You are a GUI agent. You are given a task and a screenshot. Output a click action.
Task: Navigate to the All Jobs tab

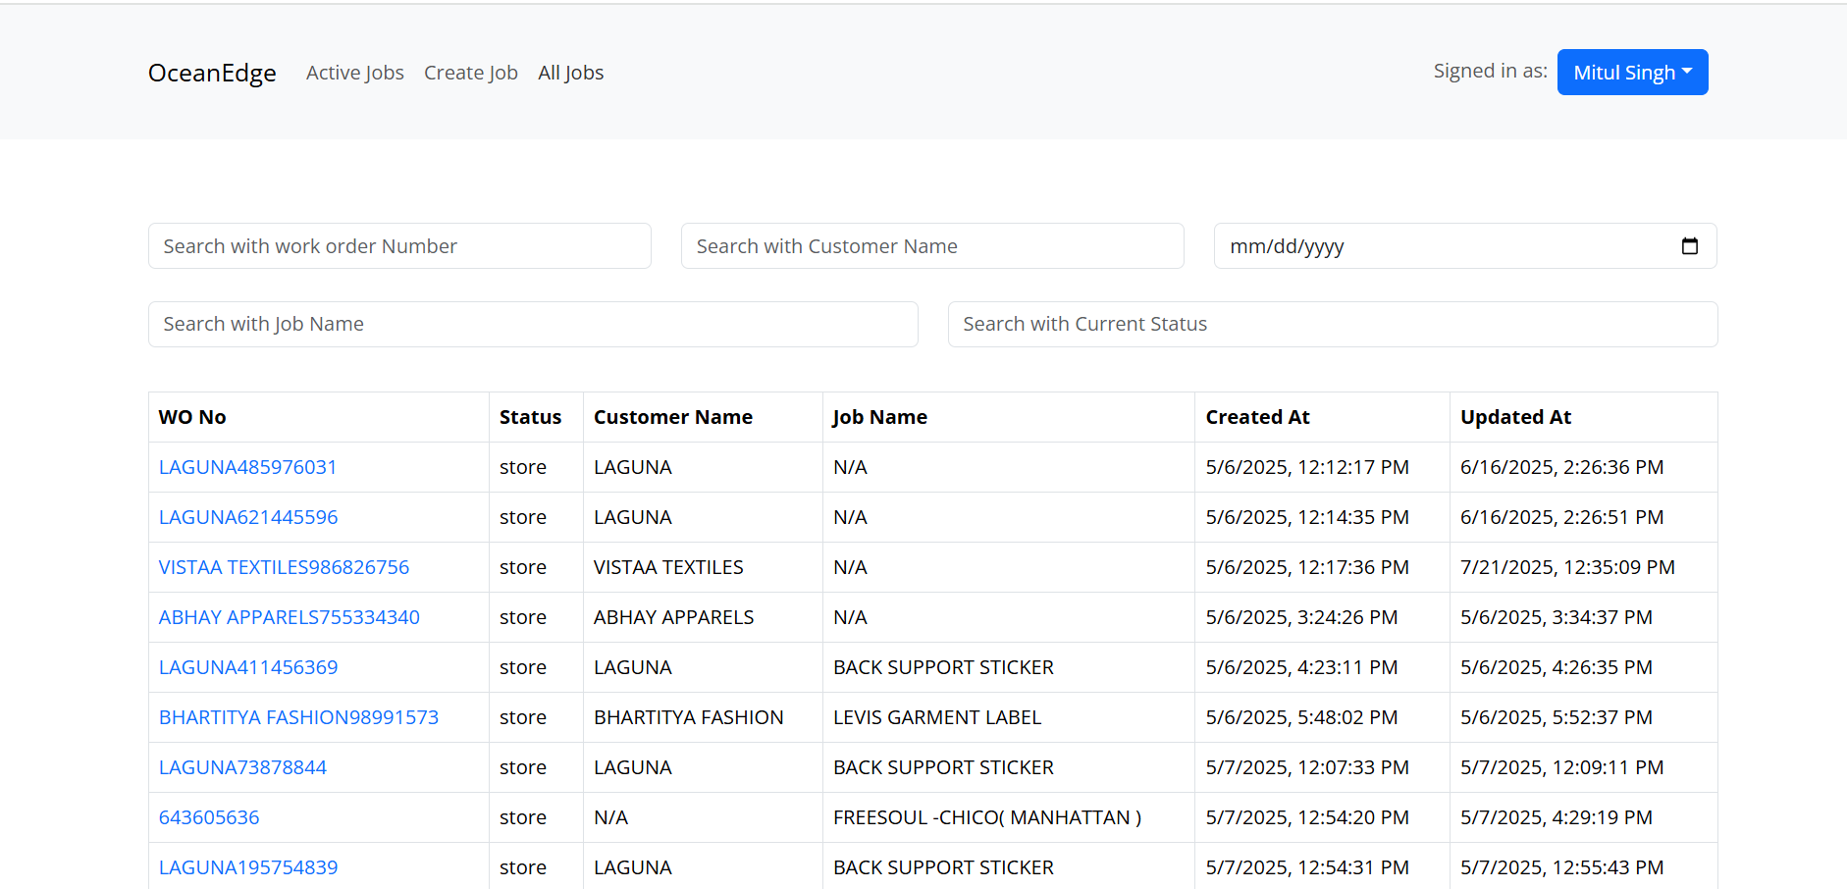pyautogui.click(x=570, y=73)
